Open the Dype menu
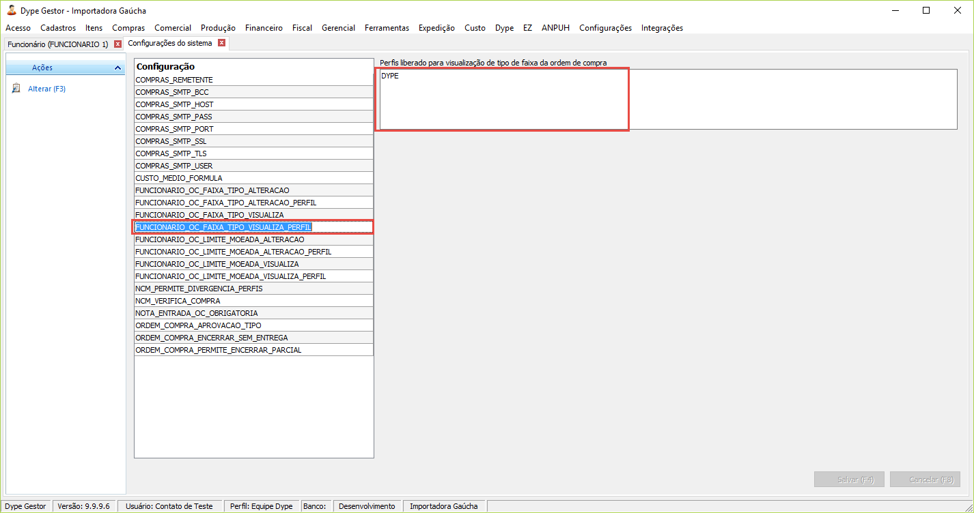Viewport: 974px width, 513px height. [504, 28]
